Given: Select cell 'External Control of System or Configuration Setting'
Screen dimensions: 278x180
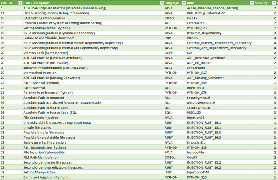Looking at the screenshot, I should [x=93, y=23].
